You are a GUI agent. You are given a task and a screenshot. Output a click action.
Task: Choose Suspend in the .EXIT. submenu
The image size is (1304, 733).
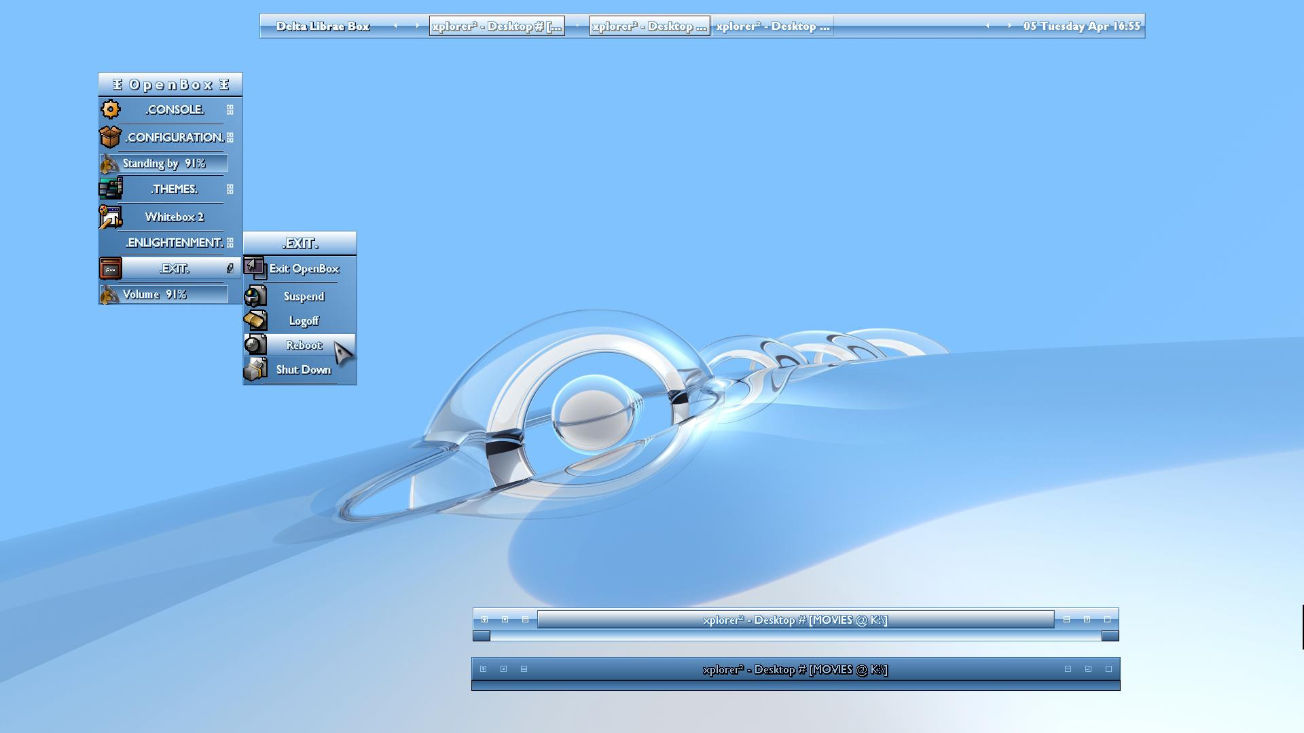tap(304, 296)
